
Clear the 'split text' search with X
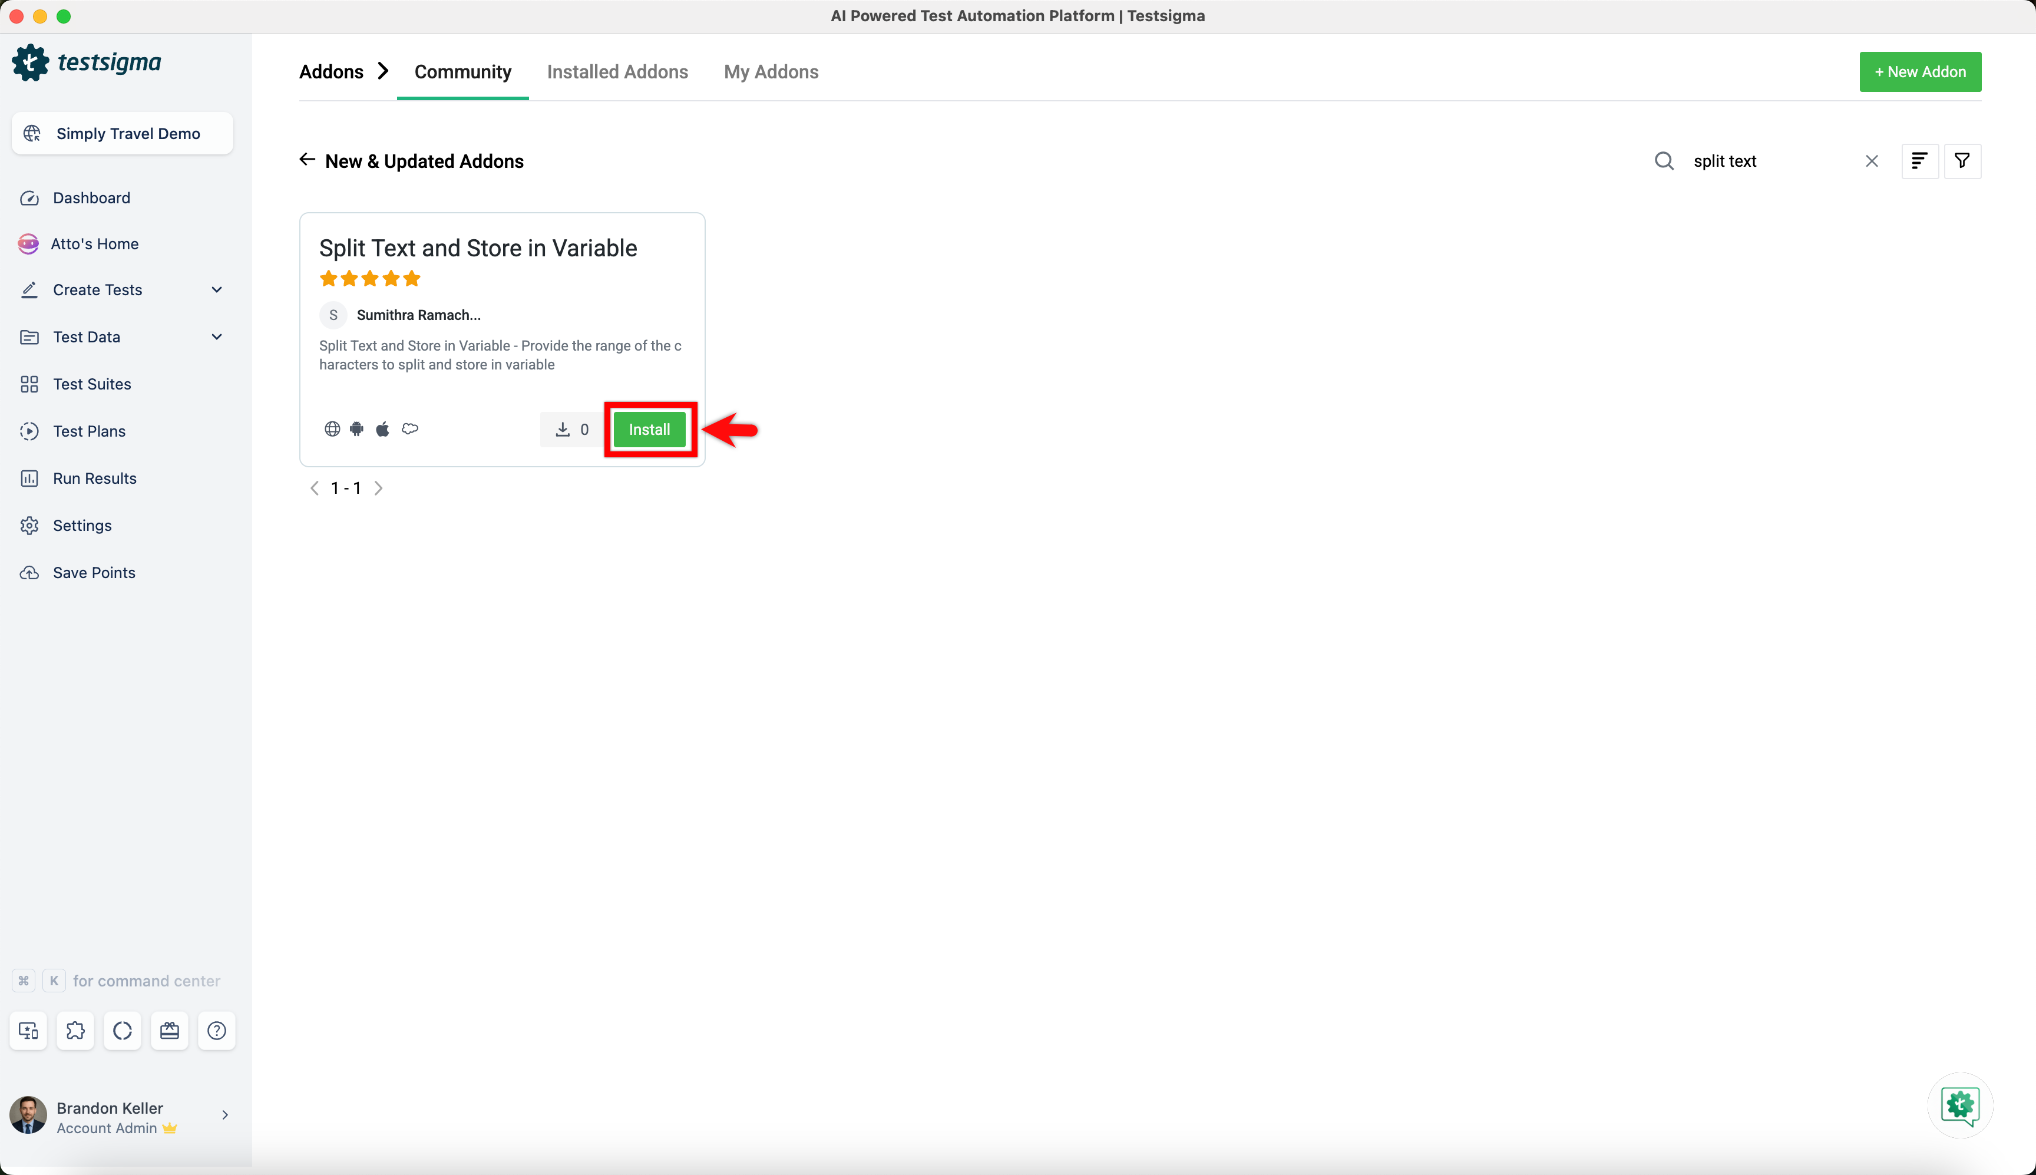click(1872, 161)
